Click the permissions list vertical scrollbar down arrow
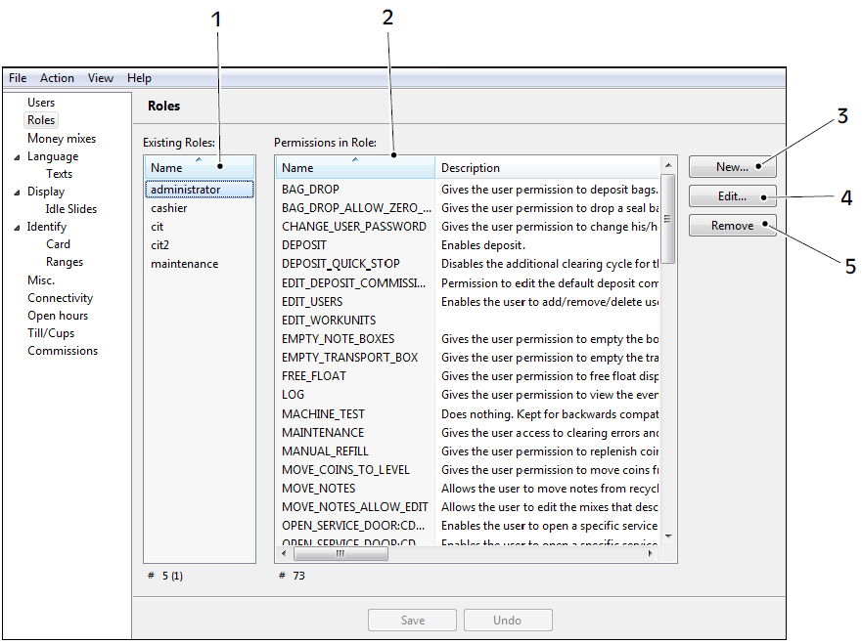This screenshot has width=862, height=644. tap(669, 537)
